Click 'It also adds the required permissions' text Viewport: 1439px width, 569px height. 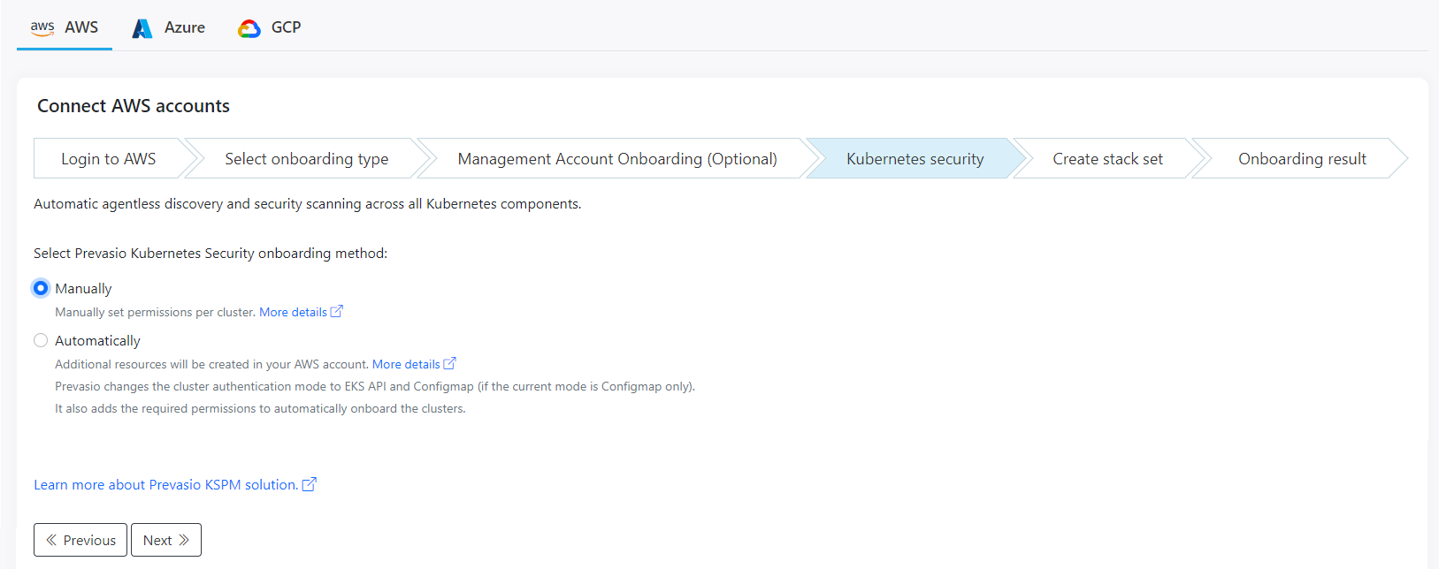(x=260, y=408)
